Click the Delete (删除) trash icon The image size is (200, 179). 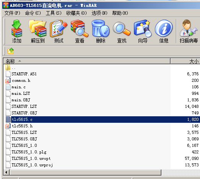pos(101,31)
